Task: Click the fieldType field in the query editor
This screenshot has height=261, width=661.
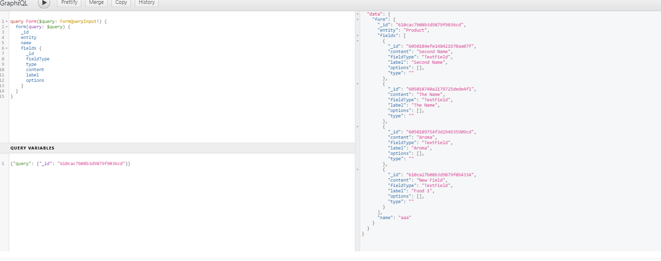Action: click(37, 59)
